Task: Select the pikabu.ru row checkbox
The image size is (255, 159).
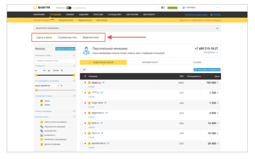Action: (82, 82)
